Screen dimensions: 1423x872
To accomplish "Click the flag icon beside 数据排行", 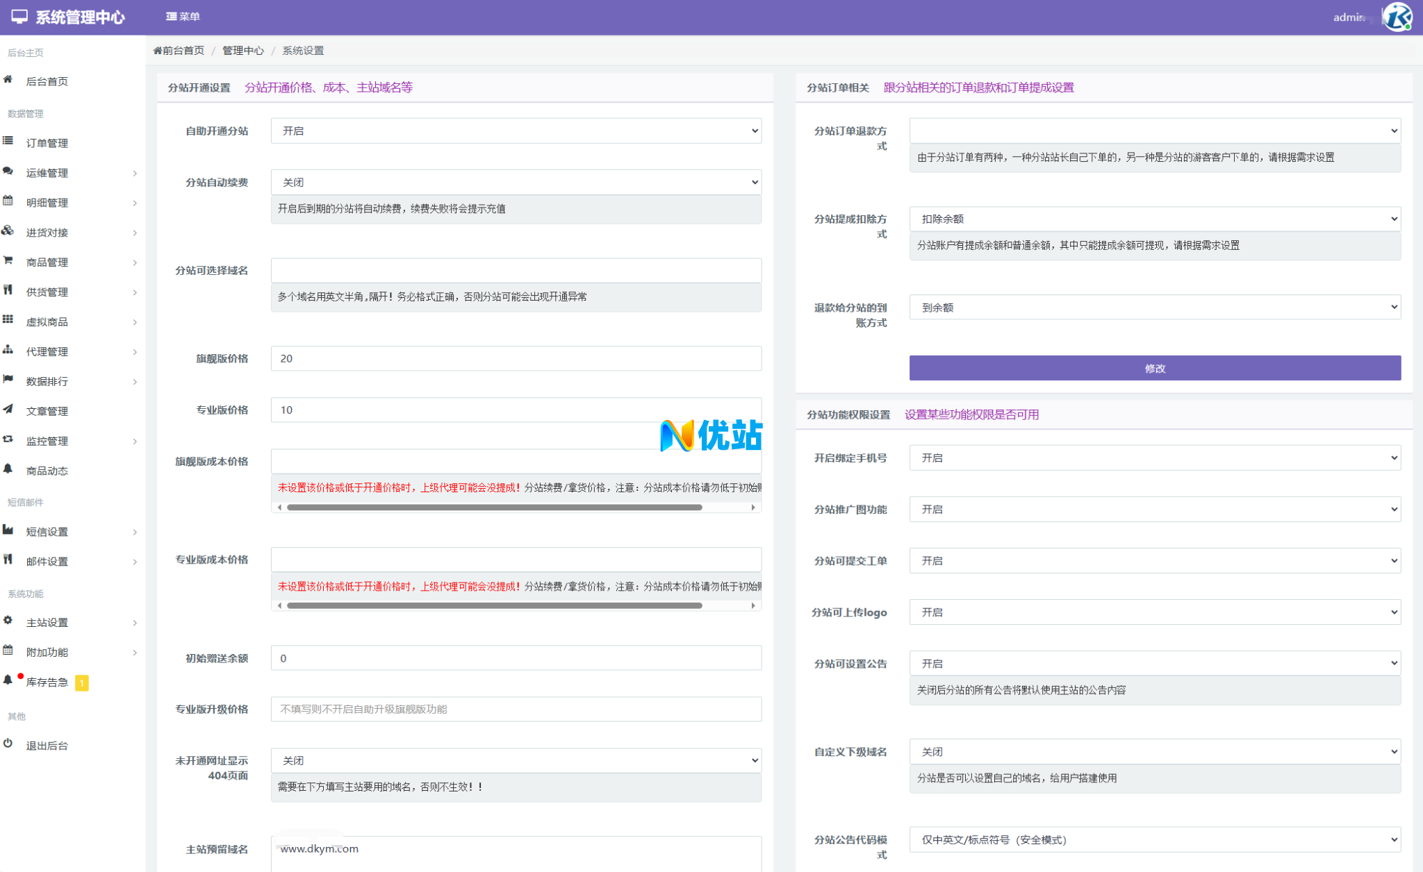I will [8, 380].
